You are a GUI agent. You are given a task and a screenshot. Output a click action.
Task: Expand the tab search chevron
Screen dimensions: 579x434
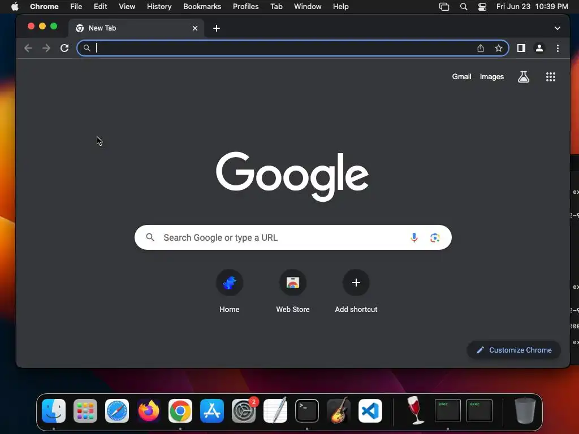tap(557, 28)
